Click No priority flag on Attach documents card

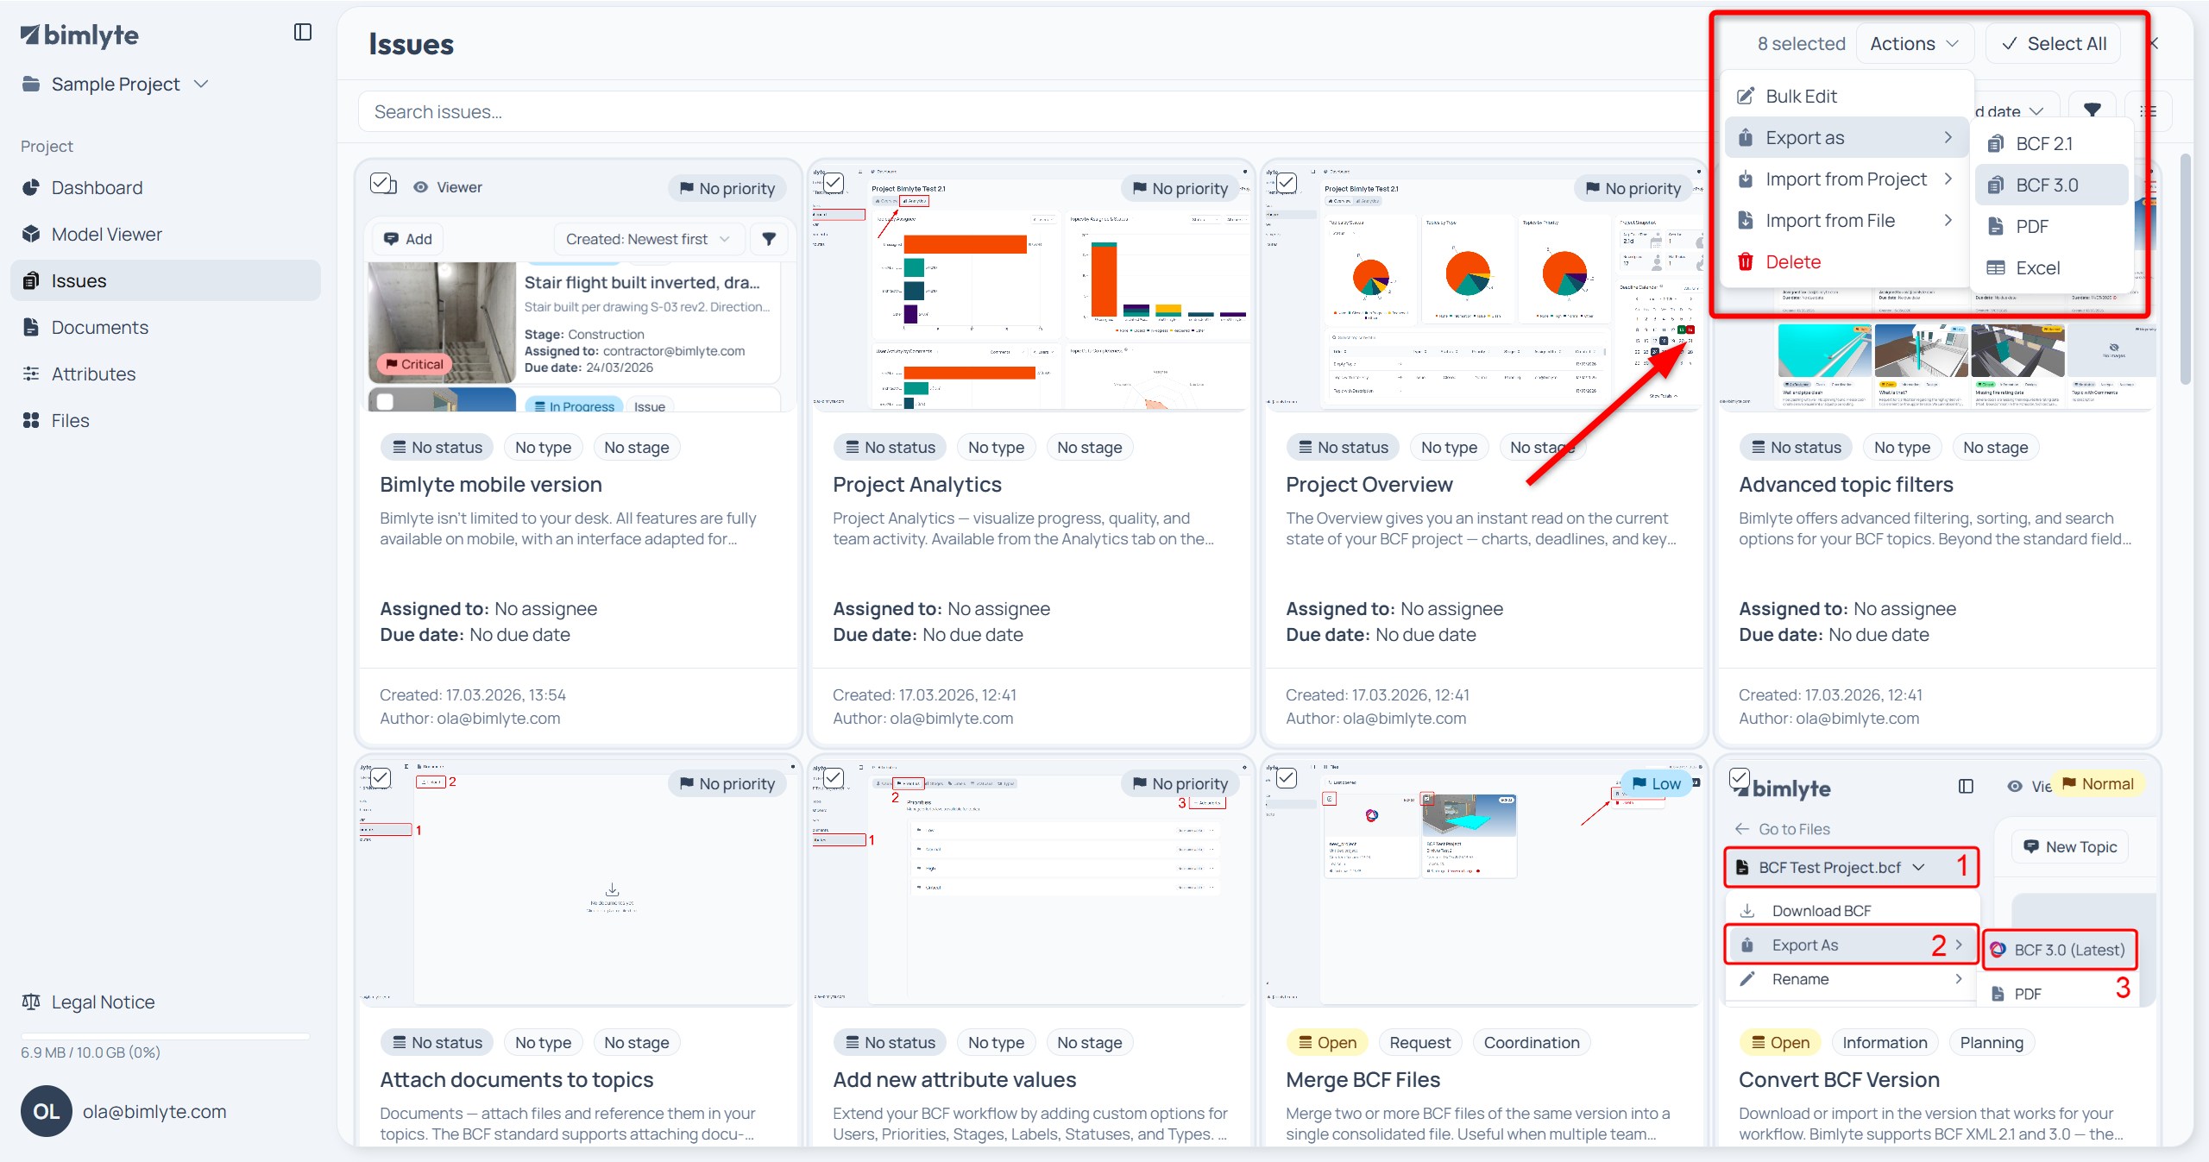[x=727, y=784]
